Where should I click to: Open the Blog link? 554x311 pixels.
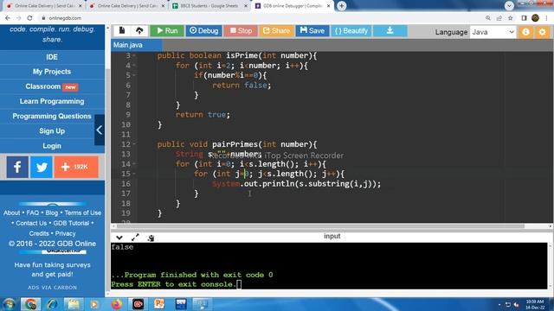pyautogui.click(x=52, y=213)
